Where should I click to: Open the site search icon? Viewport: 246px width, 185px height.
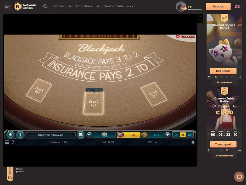45,6
